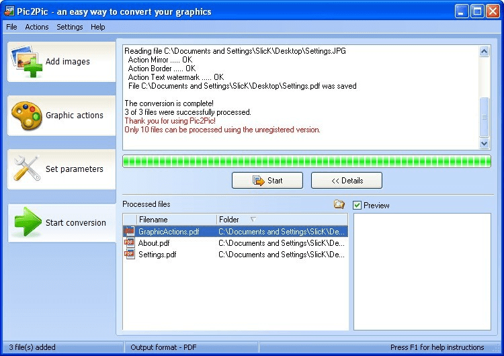The width and height of the screenshot is (504, 356).
Task: Click the Set parameters tools icon
Action: [x=26, y=168]
